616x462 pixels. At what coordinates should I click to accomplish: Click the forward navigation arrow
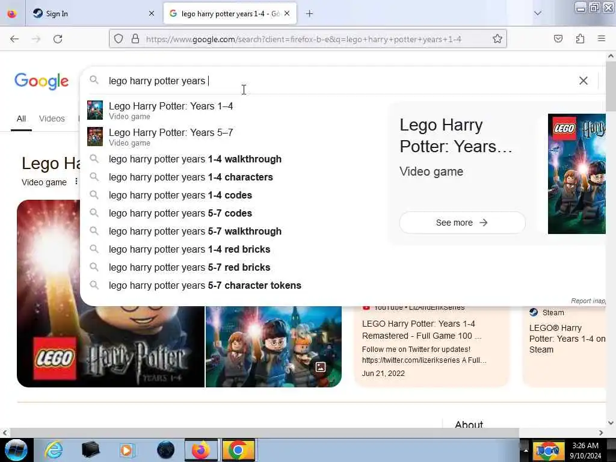click(36, 39)
